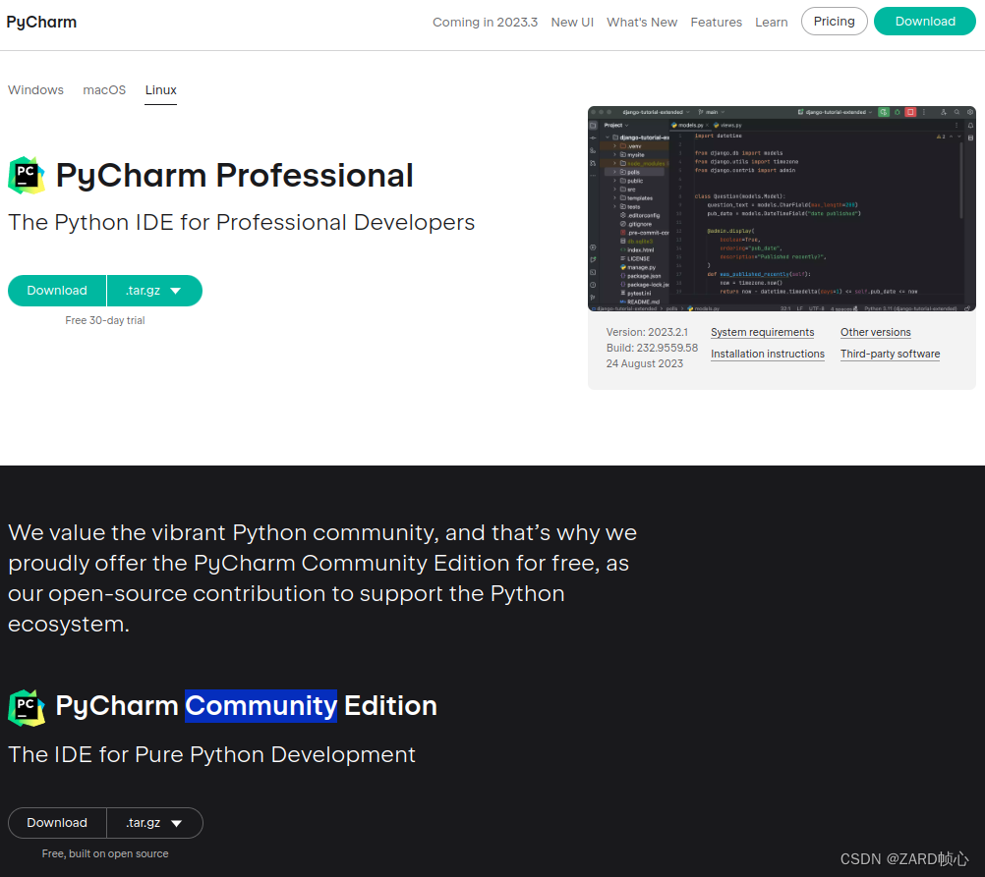Click the Pricing button in header
Screen dimensions: 985x877
(835, 22)
